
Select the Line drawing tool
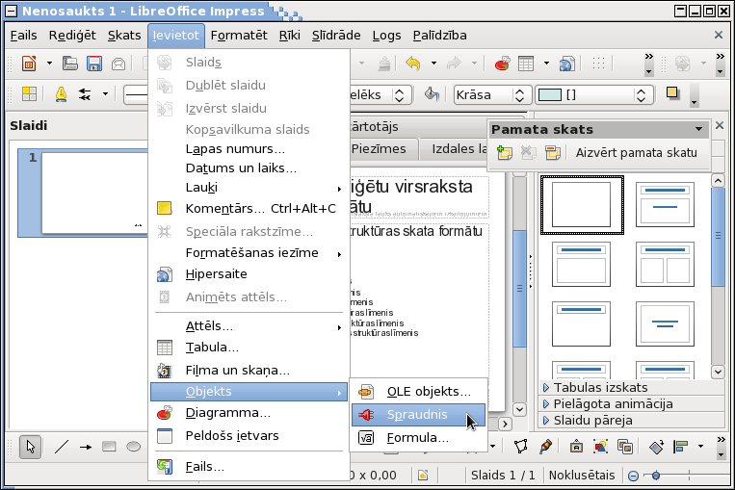pyautogui.click(x=62, y=447)
